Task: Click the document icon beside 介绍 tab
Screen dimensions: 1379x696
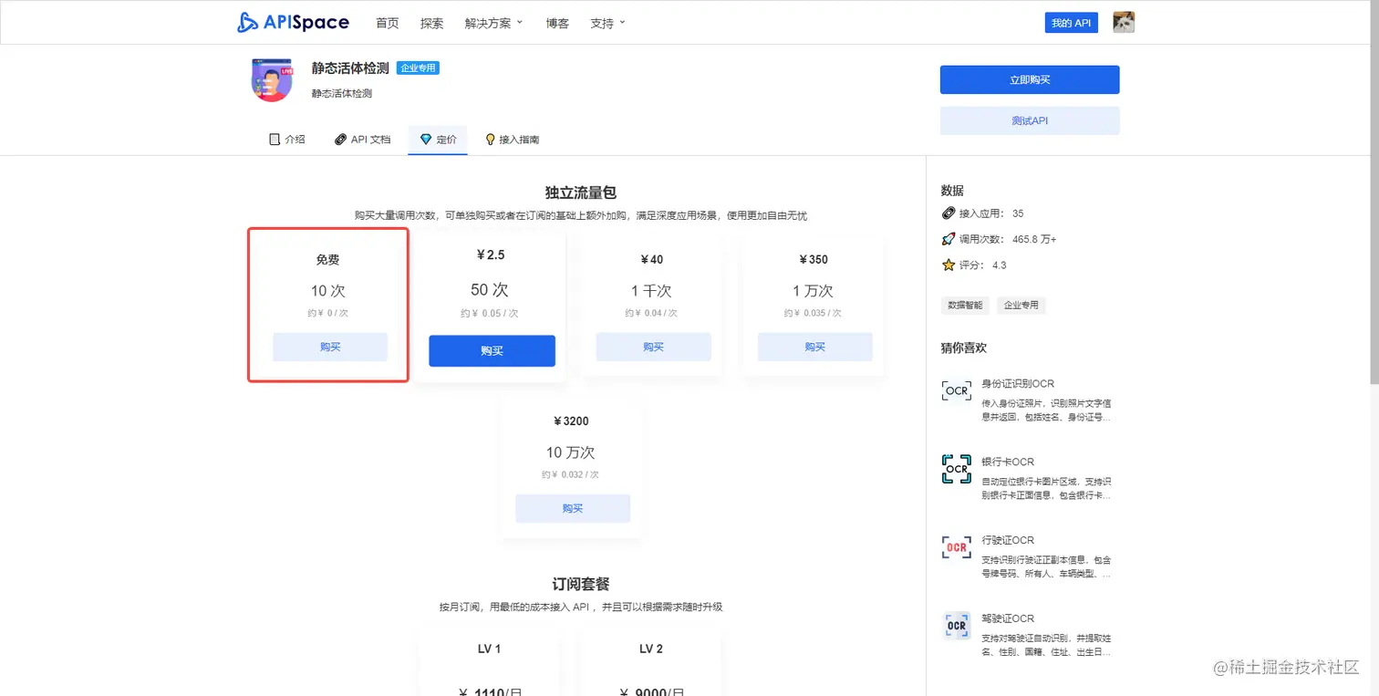Action: [x=274, y=140]
